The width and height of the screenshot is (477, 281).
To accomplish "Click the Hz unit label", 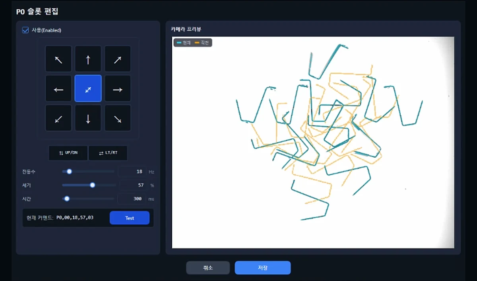I will [151, 172].
